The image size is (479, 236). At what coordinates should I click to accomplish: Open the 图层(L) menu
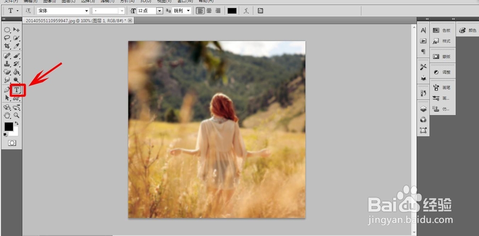tap(68, 1)
